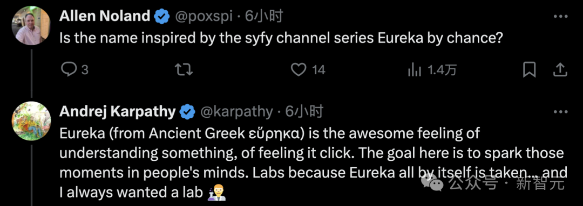The width and height of the screenshot is (583, 206).
Task: Retweet Allen Noland's Eureka question
Action: [x=184, y=70]
